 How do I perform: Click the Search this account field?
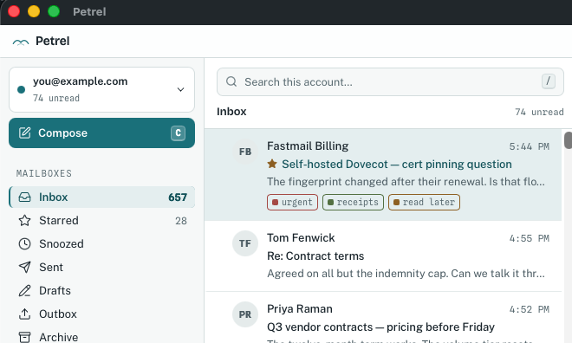pyautogui.click(x=390, y=81)
